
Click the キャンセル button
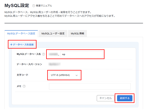point(106,98)
